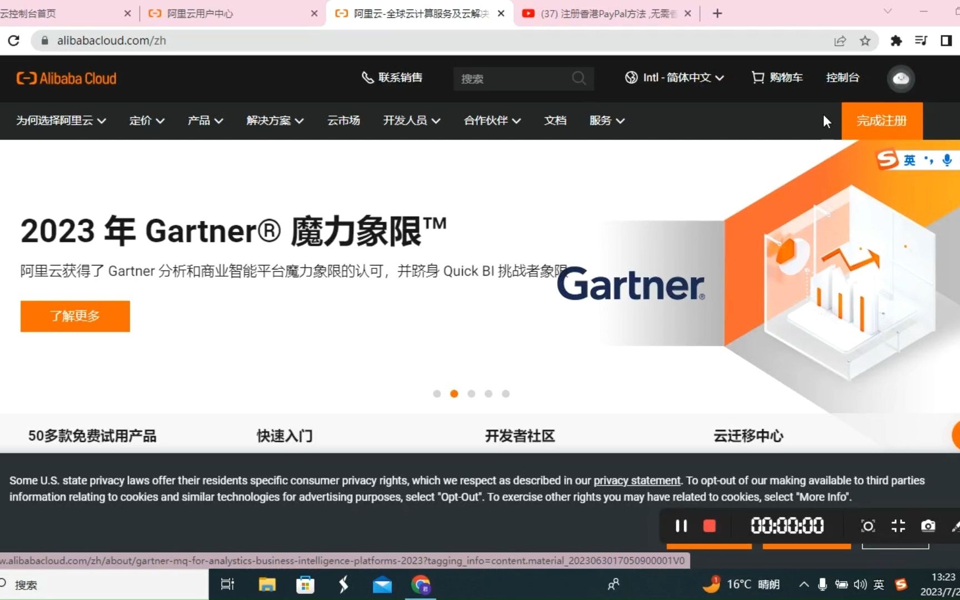
Task: Open Microsoft Store in the taskbar
Action: coord(305,584)
